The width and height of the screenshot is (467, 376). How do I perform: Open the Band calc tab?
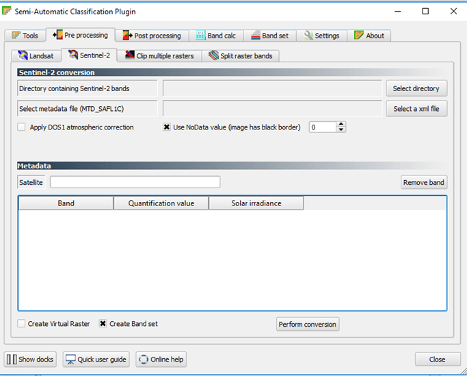(x=215, y=36)
